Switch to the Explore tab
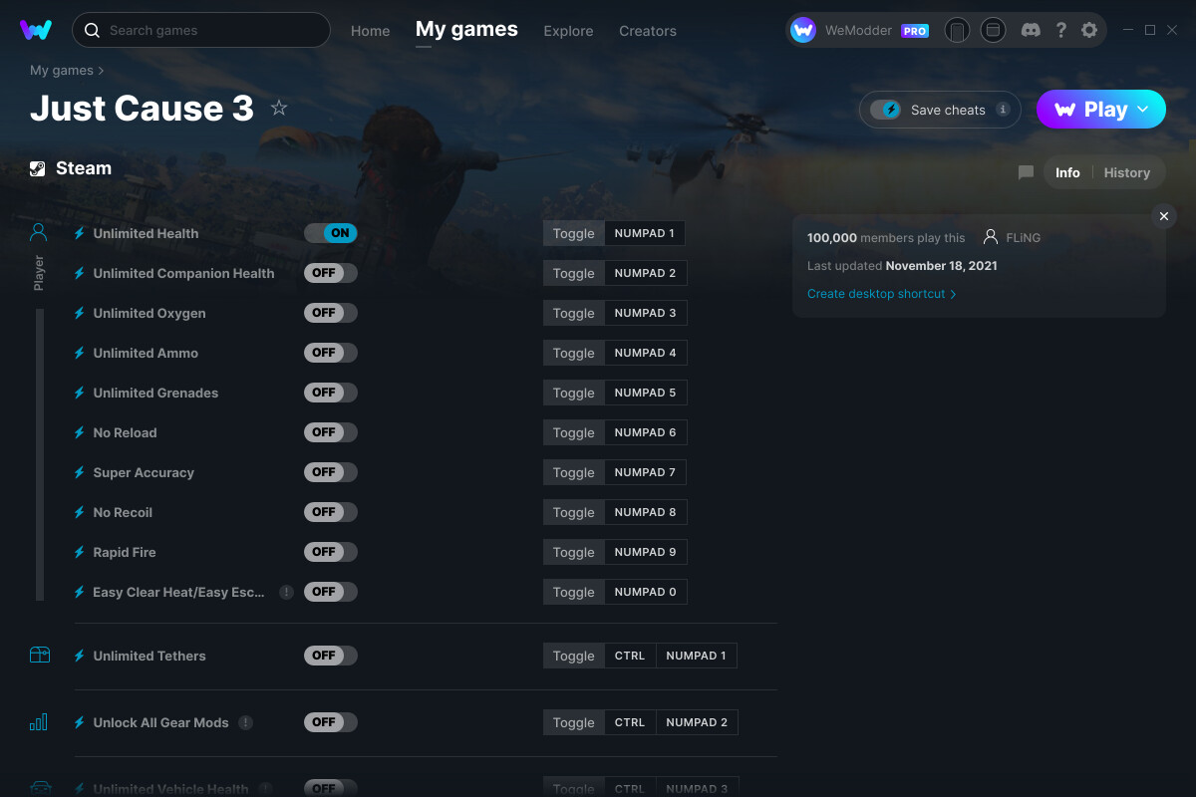The height and width of the screenshot is (797, 1196). click(x=568, y=31)
